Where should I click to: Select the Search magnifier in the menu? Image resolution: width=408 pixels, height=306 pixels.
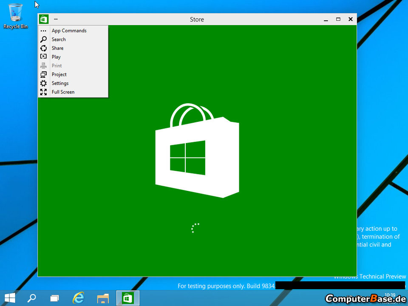pos(43,39)
